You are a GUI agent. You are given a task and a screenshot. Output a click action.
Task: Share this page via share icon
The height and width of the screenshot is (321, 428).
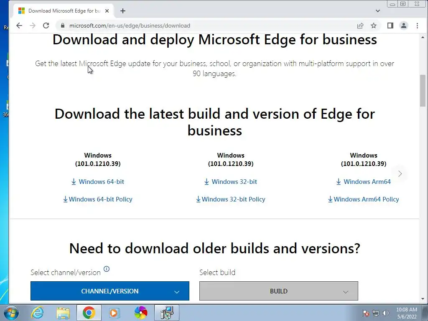click(x=360, y=25)
